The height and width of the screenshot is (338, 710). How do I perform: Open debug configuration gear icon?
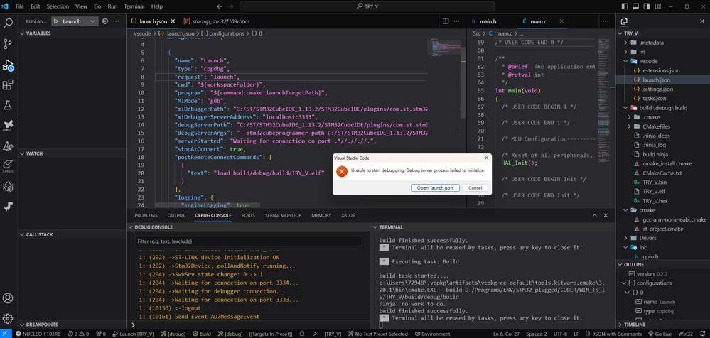105,21
